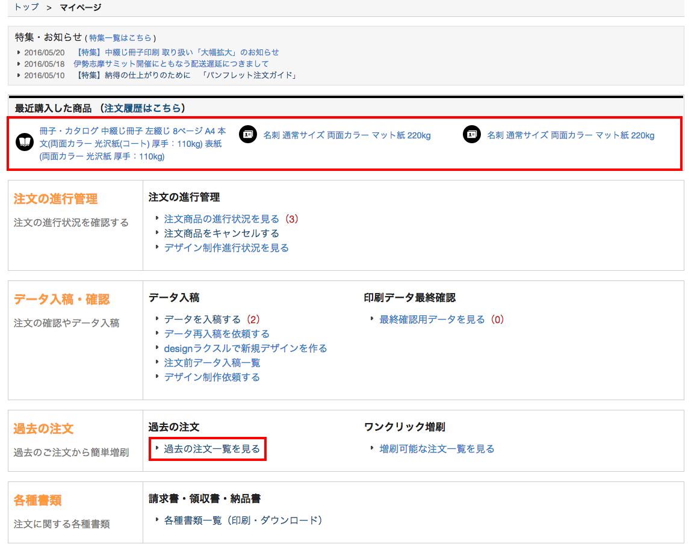Open designラクスルで新規デザインを作る
The image size is (697, 550).
tap(246, 348)
